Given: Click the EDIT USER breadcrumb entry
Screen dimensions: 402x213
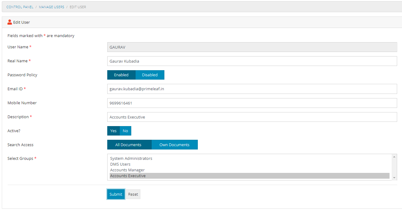Looking at the screenshot, I should [x=77, y=7].
